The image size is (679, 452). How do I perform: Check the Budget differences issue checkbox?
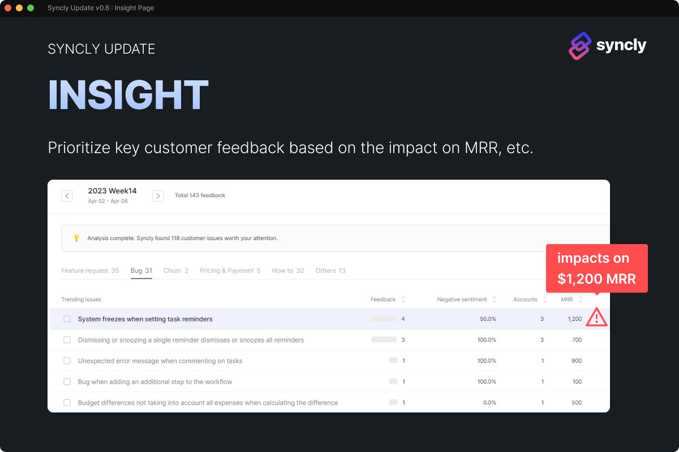[x=67, y=402]
